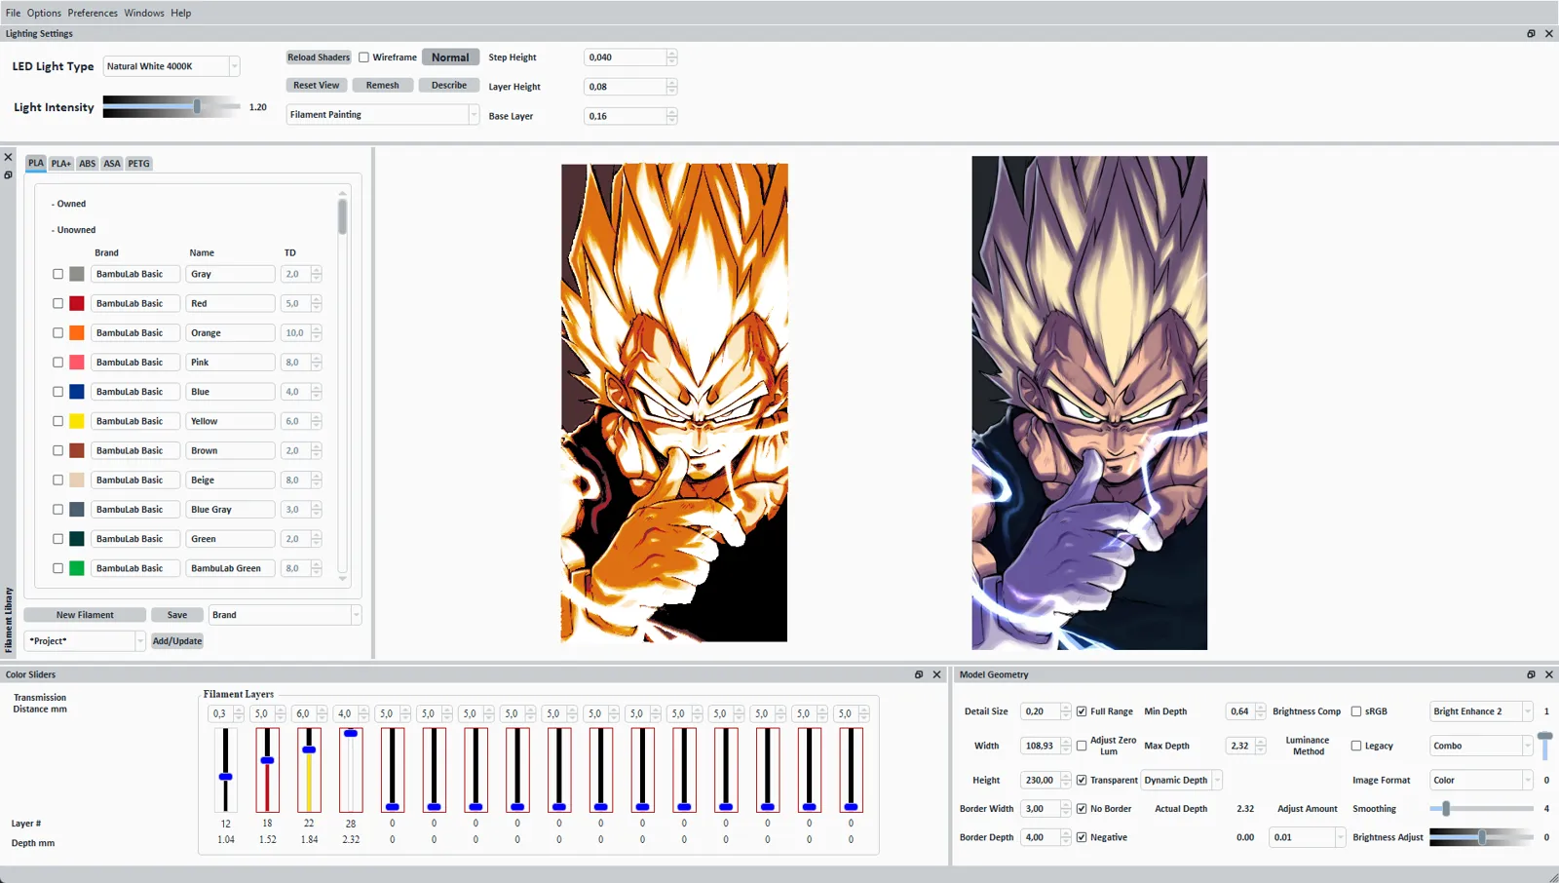Float the Lighting Settings panel

[x=1531, y=33]
